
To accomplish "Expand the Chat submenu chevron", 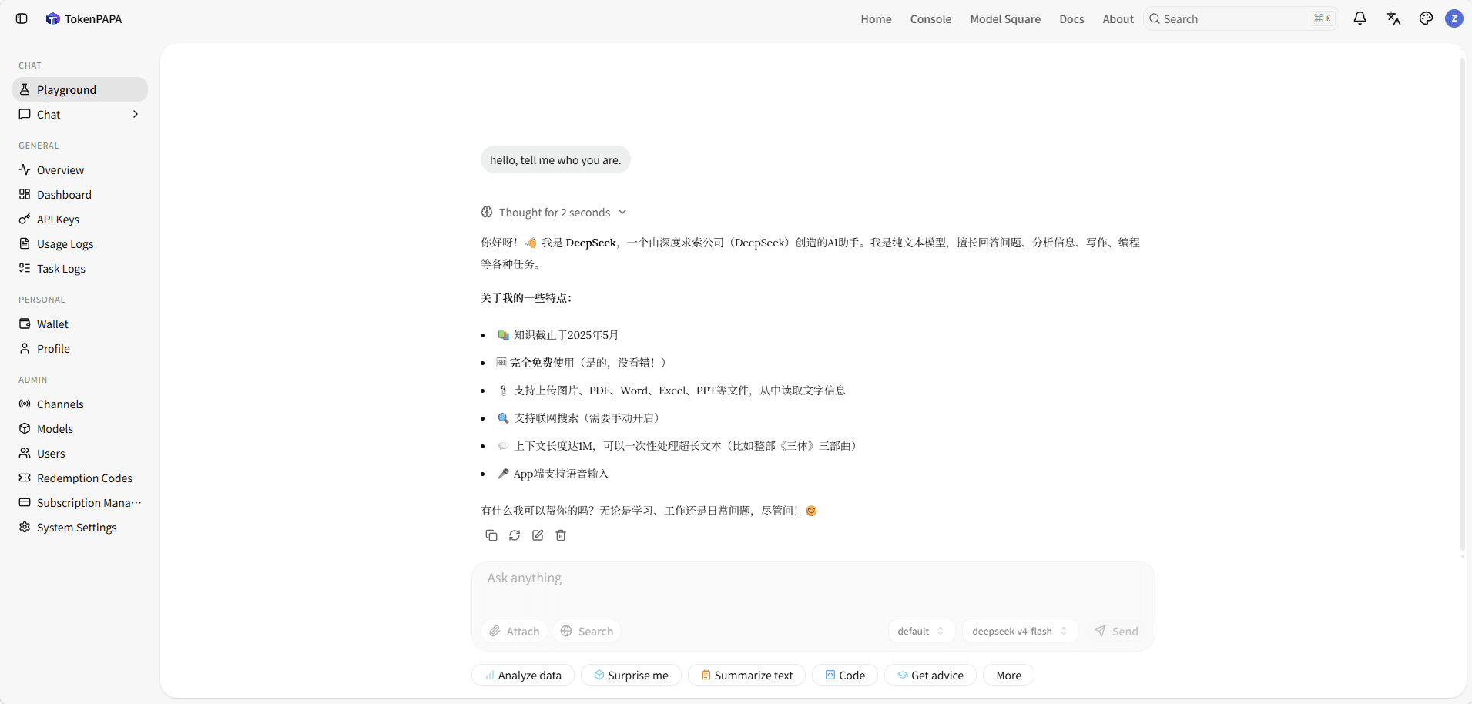I will [136, 114].
